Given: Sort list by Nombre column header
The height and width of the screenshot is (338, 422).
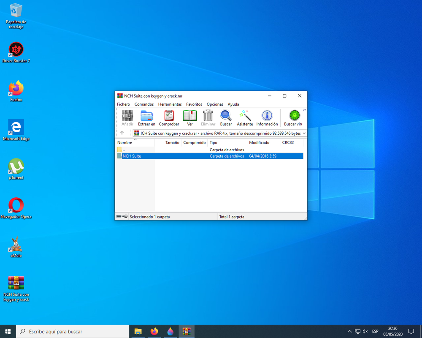Looking at the screenshot, I should (x=135, y=142).
